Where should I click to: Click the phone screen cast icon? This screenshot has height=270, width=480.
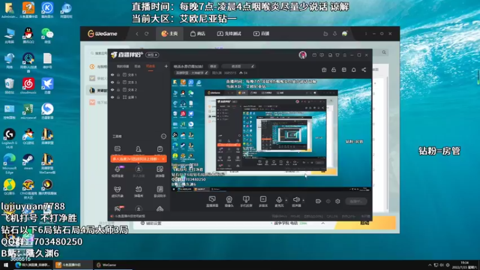click(246, 200)
